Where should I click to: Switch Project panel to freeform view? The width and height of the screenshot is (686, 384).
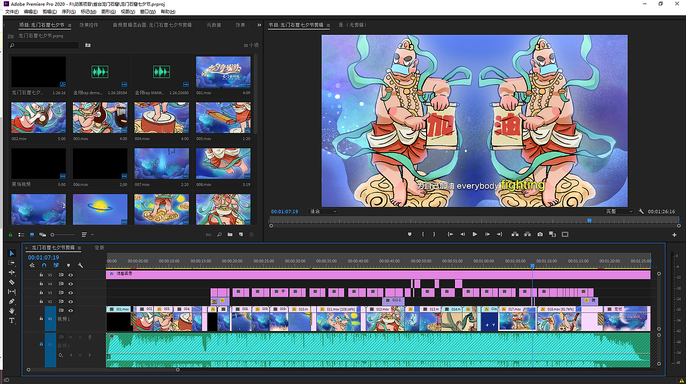tap(42, 235)
